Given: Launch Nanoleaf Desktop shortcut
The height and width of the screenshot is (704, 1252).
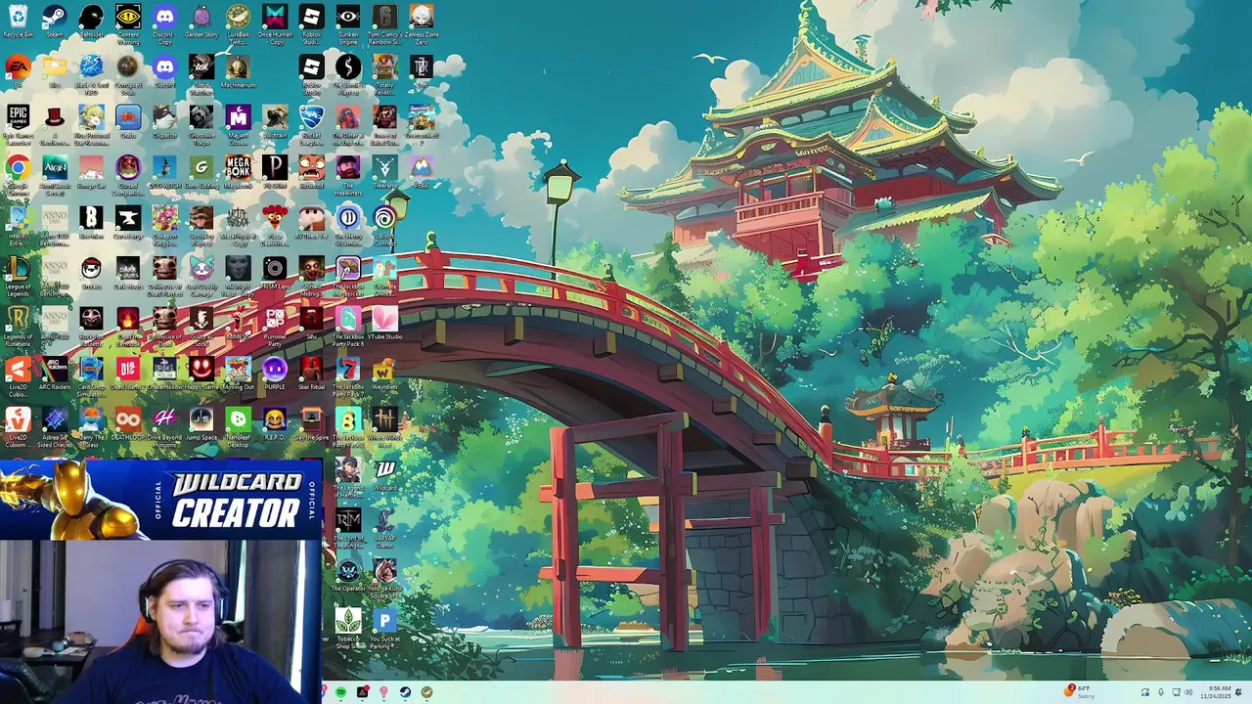Looking at the screenshot, I should coord(238,426).
